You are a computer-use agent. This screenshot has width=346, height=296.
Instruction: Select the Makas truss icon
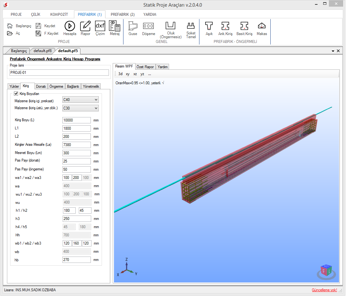coord(262,26)
